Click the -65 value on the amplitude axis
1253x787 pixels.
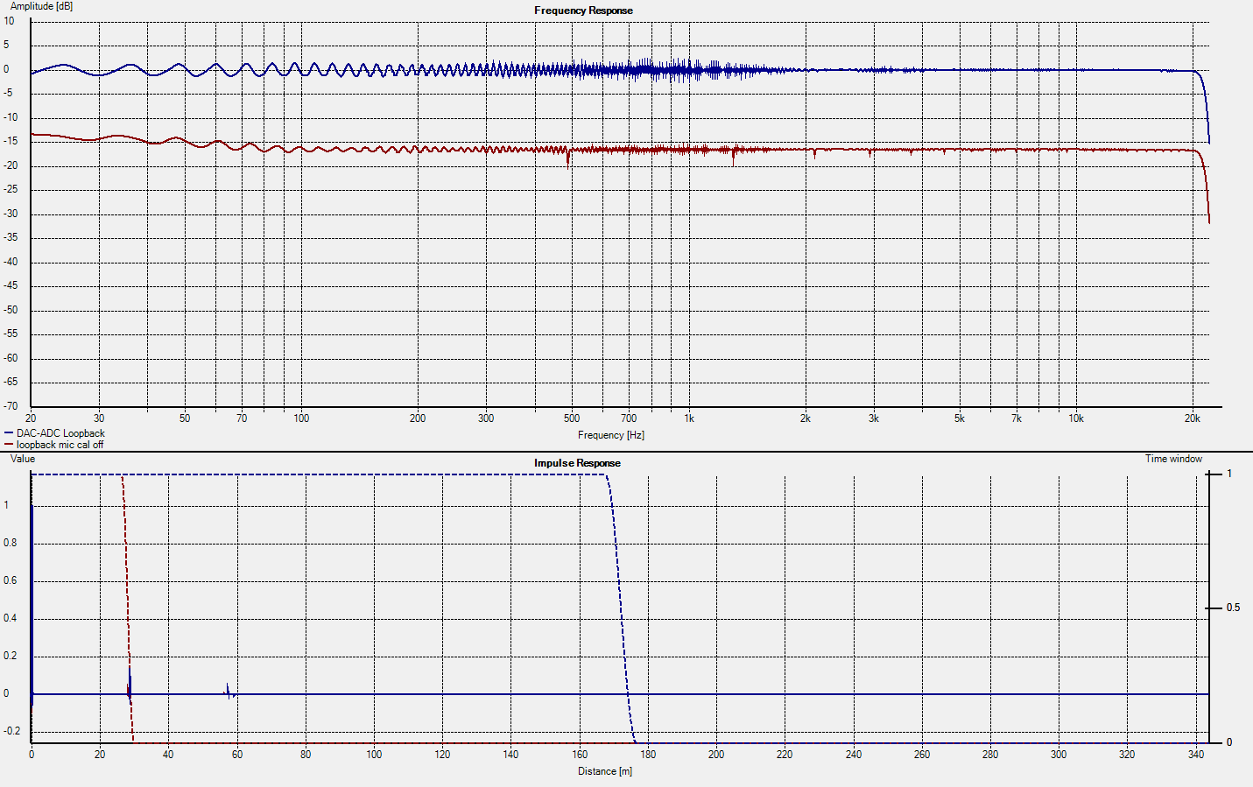tap(10, 382)
